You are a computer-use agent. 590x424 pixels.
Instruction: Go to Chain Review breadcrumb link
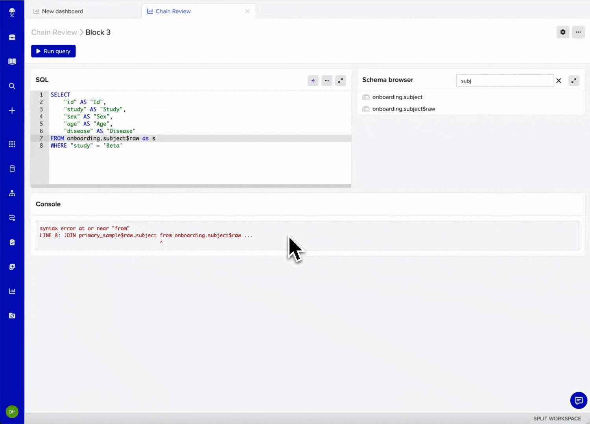54,32
